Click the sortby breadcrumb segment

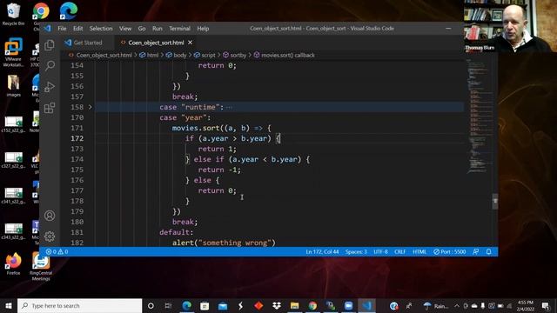click(234, 55)
